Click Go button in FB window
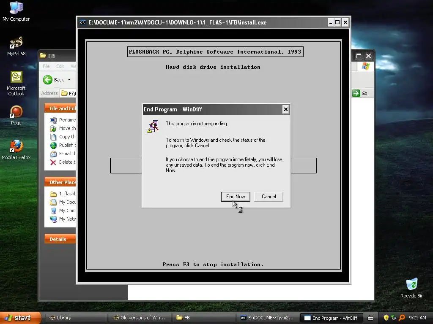This screenshot has width=433, height=324. point(360,93)
